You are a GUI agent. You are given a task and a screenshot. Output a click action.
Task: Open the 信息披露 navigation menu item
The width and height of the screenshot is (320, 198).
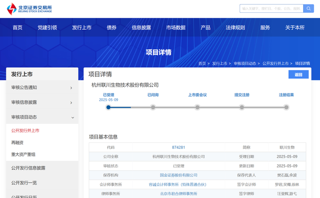coord(141,27)
